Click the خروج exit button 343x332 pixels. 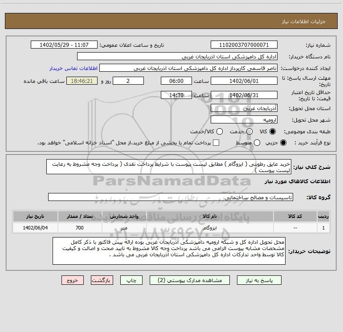click(73, 280)
